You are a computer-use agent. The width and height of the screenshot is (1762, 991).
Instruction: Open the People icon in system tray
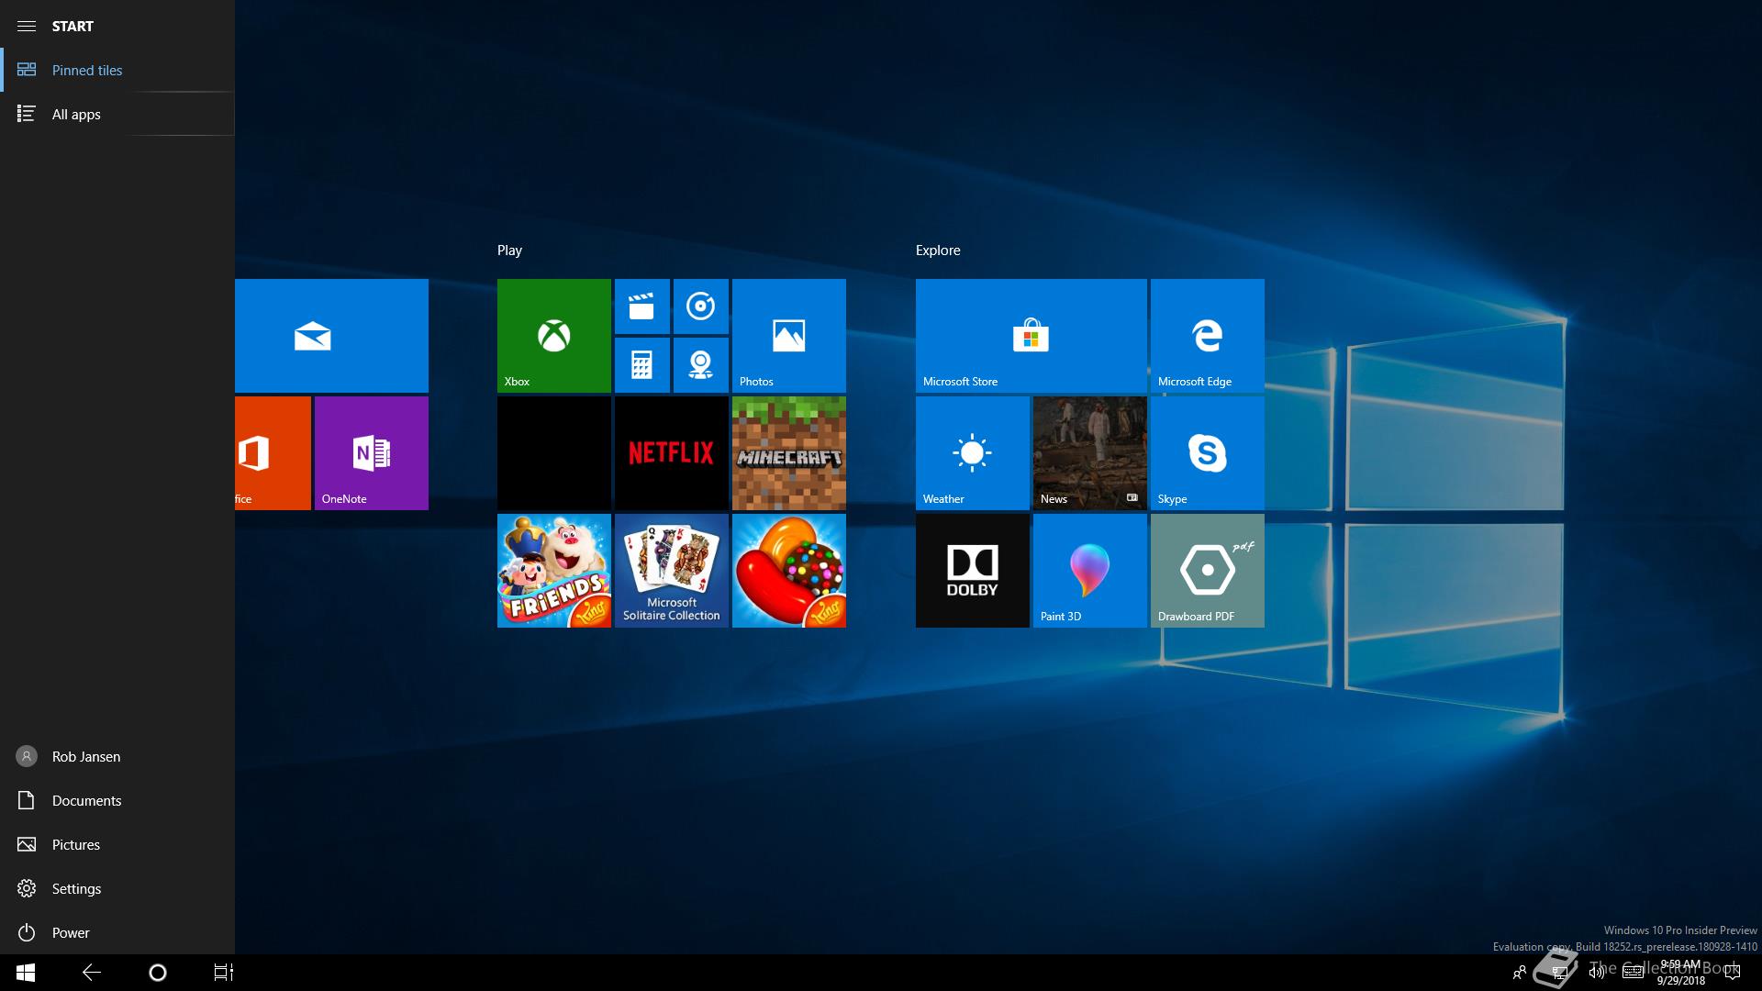pyautogui.click(x=1519, y=973)
